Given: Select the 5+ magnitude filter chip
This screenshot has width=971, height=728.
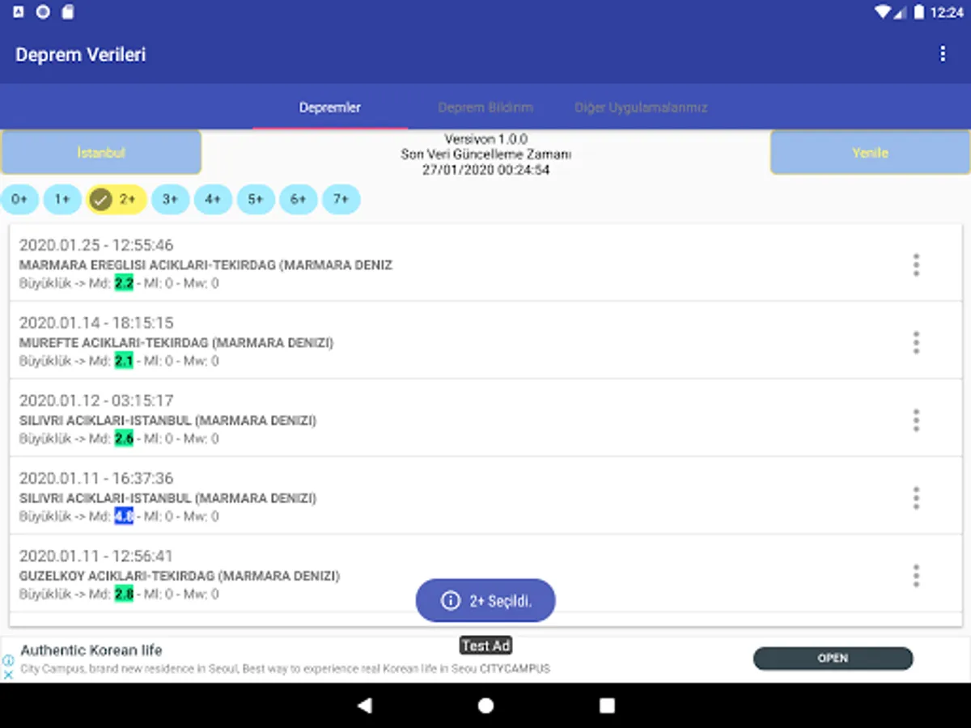Looking at the screenshot, I should pyautogui.click(x=256, y=199).
